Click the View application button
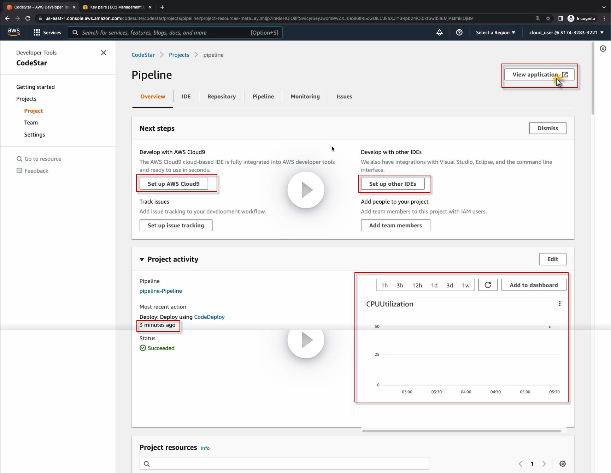This screenshot has height=473, width=611. pos(539,74)
